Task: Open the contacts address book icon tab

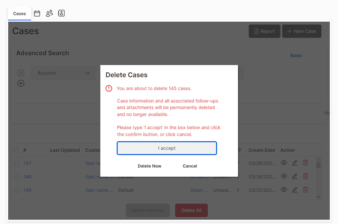Action: click(61, 13)
